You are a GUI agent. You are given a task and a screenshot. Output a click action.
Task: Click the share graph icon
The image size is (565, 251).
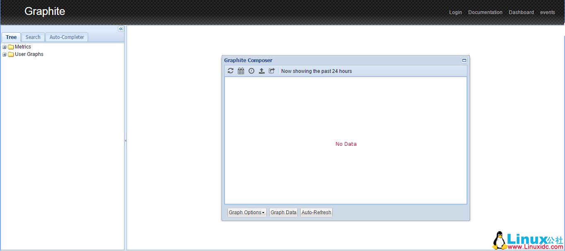[272, 71]
